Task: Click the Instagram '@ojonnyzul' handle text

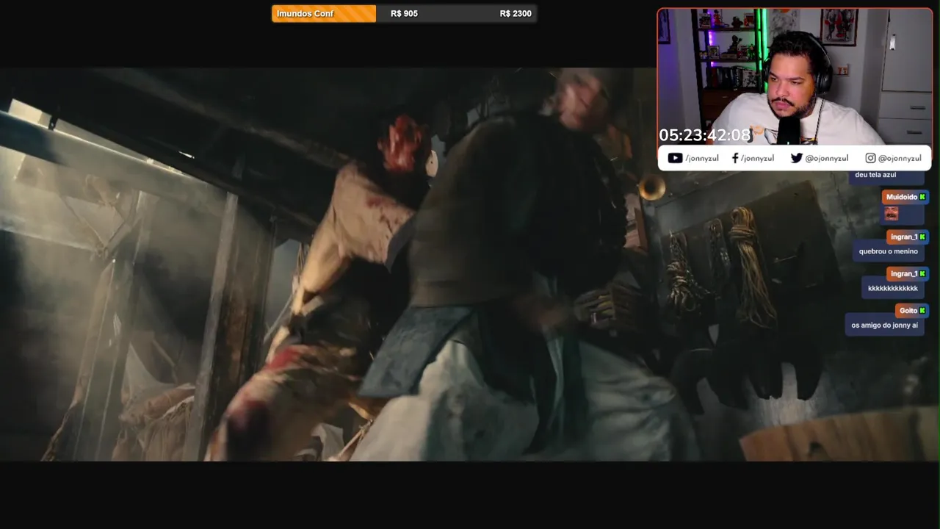Action: [x=900, y=158]
